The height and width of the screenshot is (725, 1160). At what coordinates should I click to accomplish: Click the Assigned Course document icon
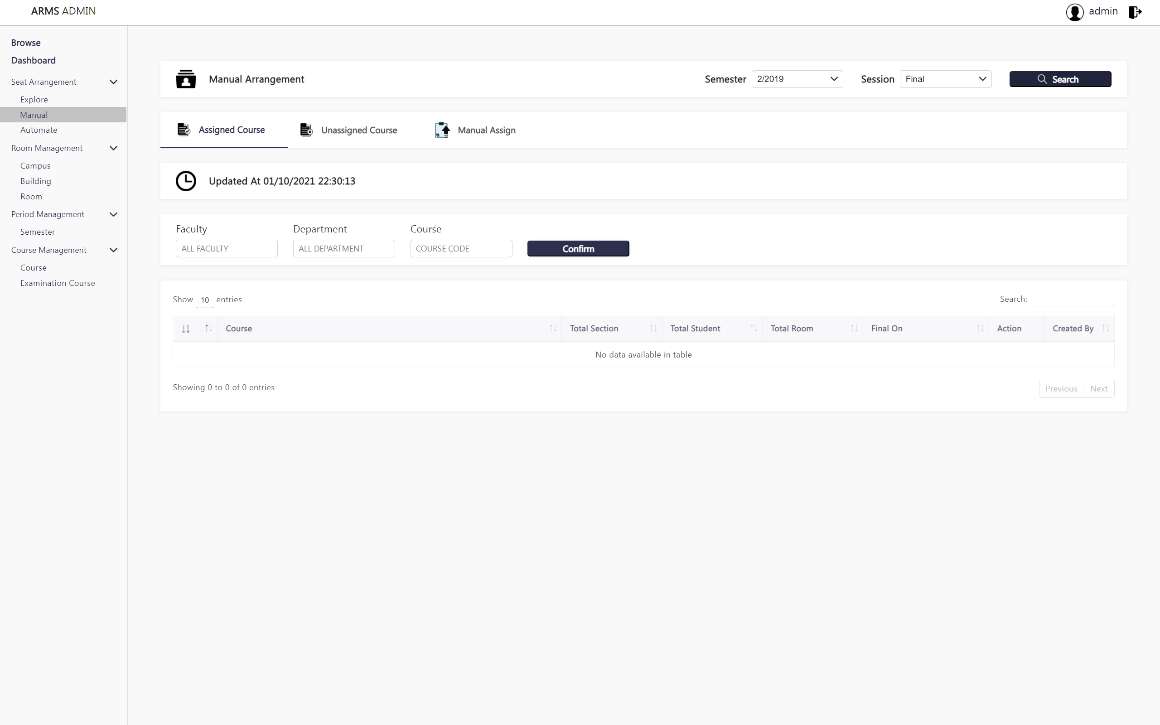click(x=184, y=130)
